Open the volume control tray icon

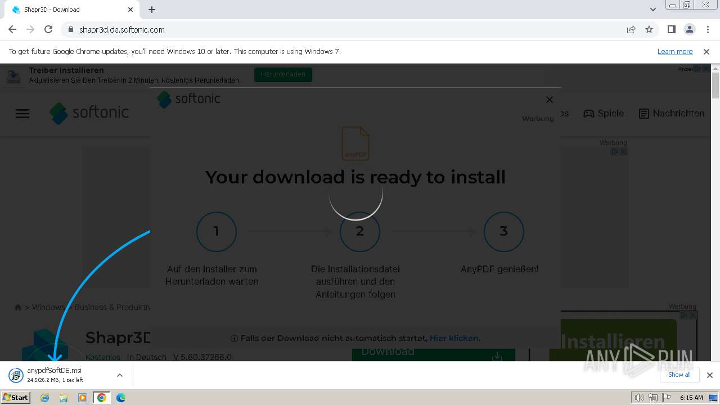(639, 398)
